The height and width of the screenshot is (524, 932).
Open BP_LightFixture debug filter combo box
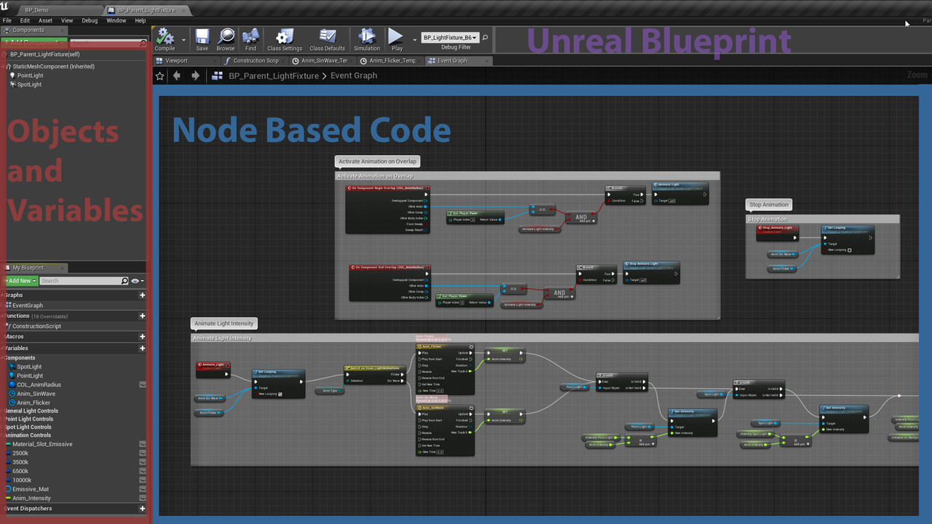pos(450,37)
